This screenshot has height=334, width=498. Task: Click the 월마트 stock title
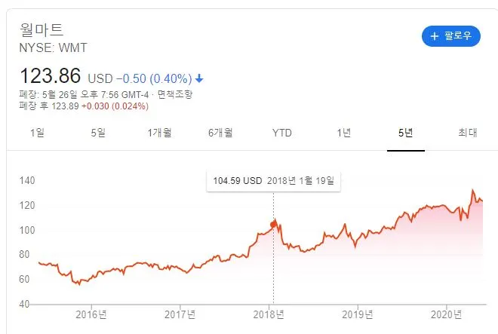click(x=41, y=30)
